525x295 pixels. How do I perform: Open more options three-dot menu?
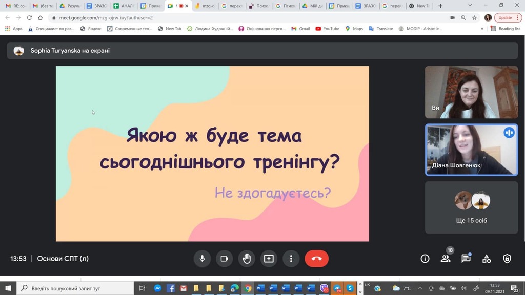tap(291, 259)
